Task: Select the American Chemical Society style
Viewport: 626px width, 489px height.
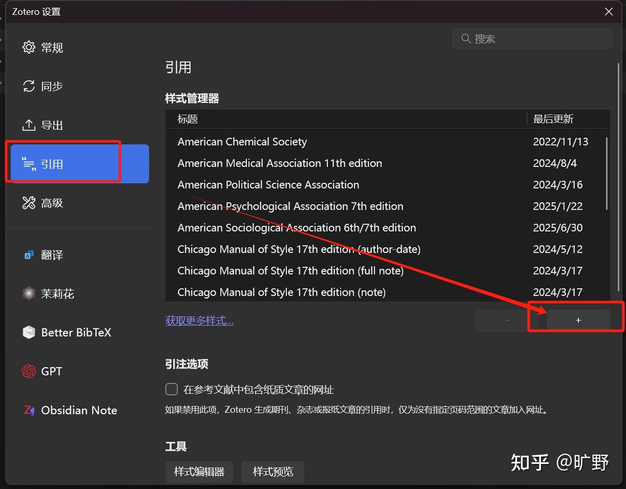Action: 242,141
